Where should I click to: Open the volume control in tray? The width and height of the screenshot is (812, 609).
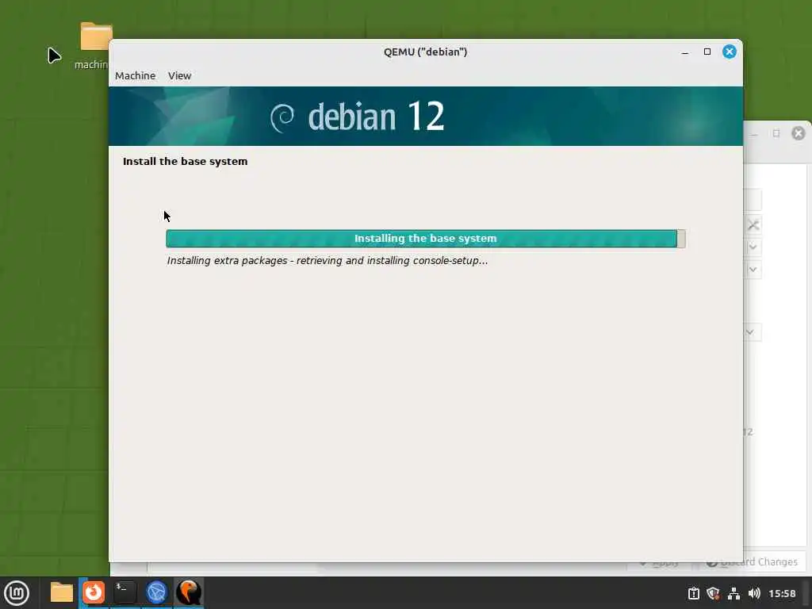pyautogui.click(x=754, y=593)
